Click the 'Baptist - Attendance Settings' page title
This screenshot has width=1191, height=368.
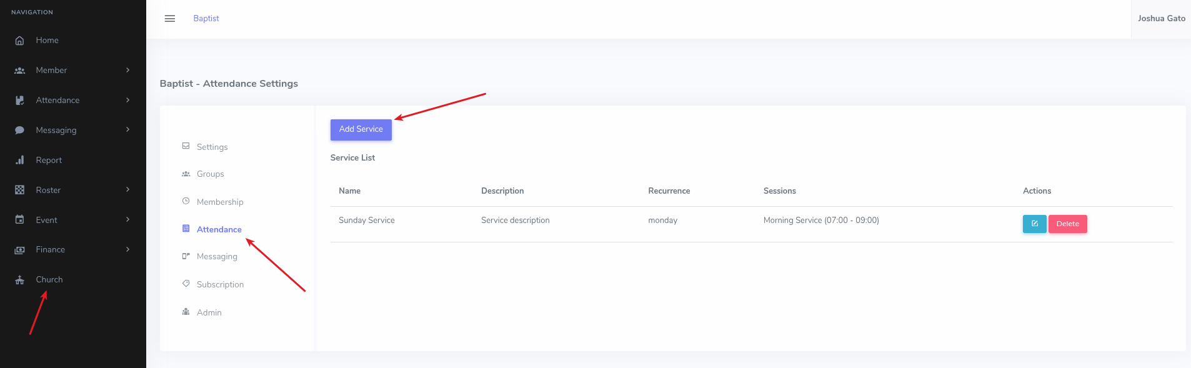pos(229,84)
